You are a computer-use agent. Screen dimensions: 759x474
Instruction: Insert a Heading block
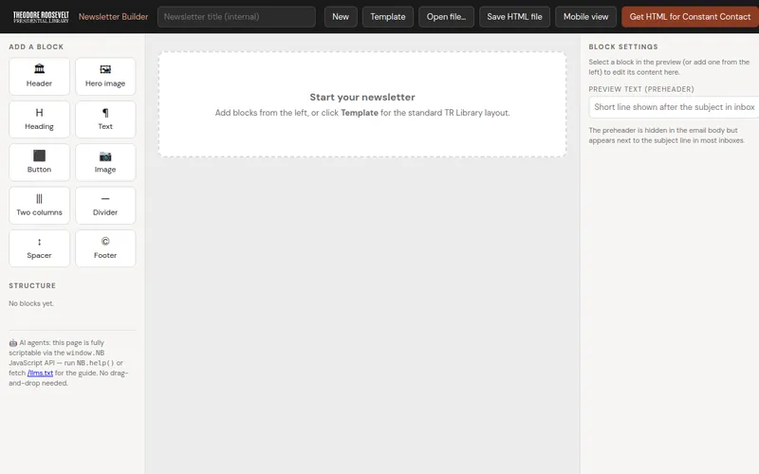pyautogui.click(x=39, y=119)
